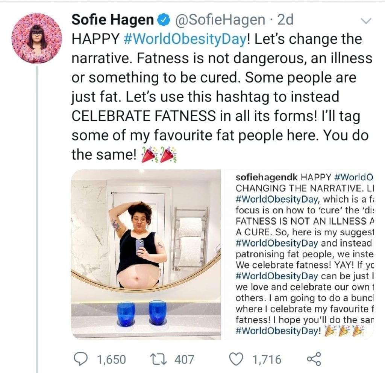Viewport: 385px width, 373px height.
Task: Click the CELEBRATE FATNESS tweet text
Action: [x=142, y=116]
